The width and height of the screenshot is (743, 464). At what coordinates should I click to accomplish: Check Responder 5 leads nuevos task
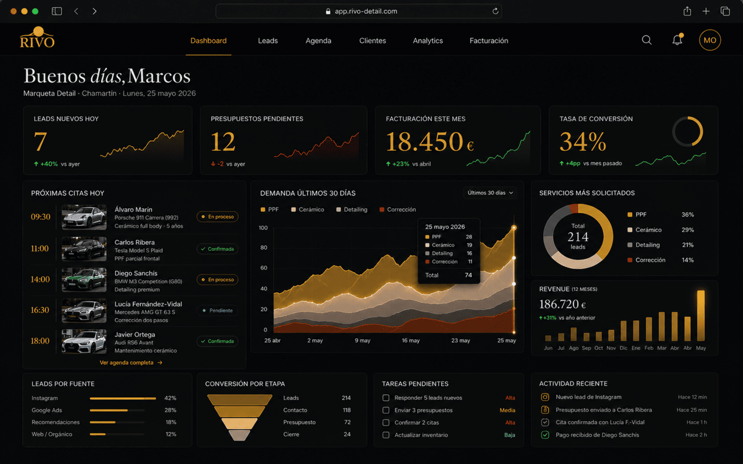[386, 398]
